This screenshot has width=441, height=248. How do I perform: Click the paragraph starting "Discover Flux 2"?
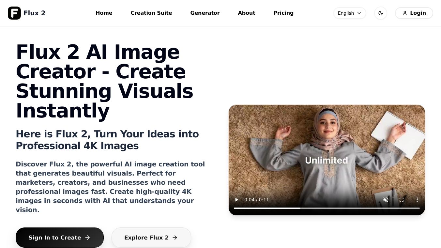tap(110, 187)
